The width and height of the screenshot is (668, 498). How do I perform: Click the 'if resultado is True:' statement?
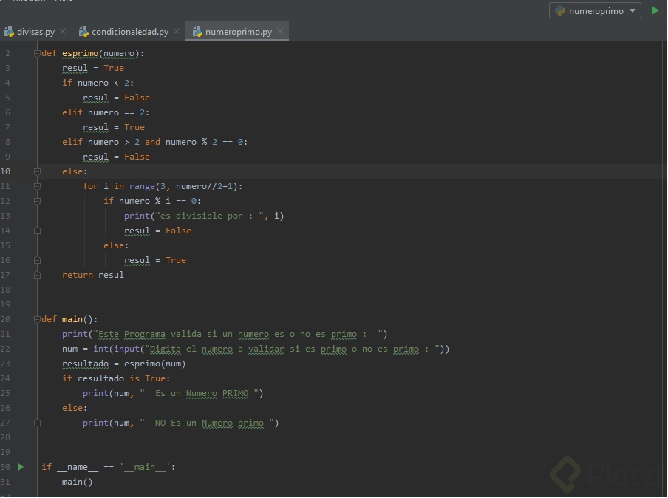[x=116, y=378]
